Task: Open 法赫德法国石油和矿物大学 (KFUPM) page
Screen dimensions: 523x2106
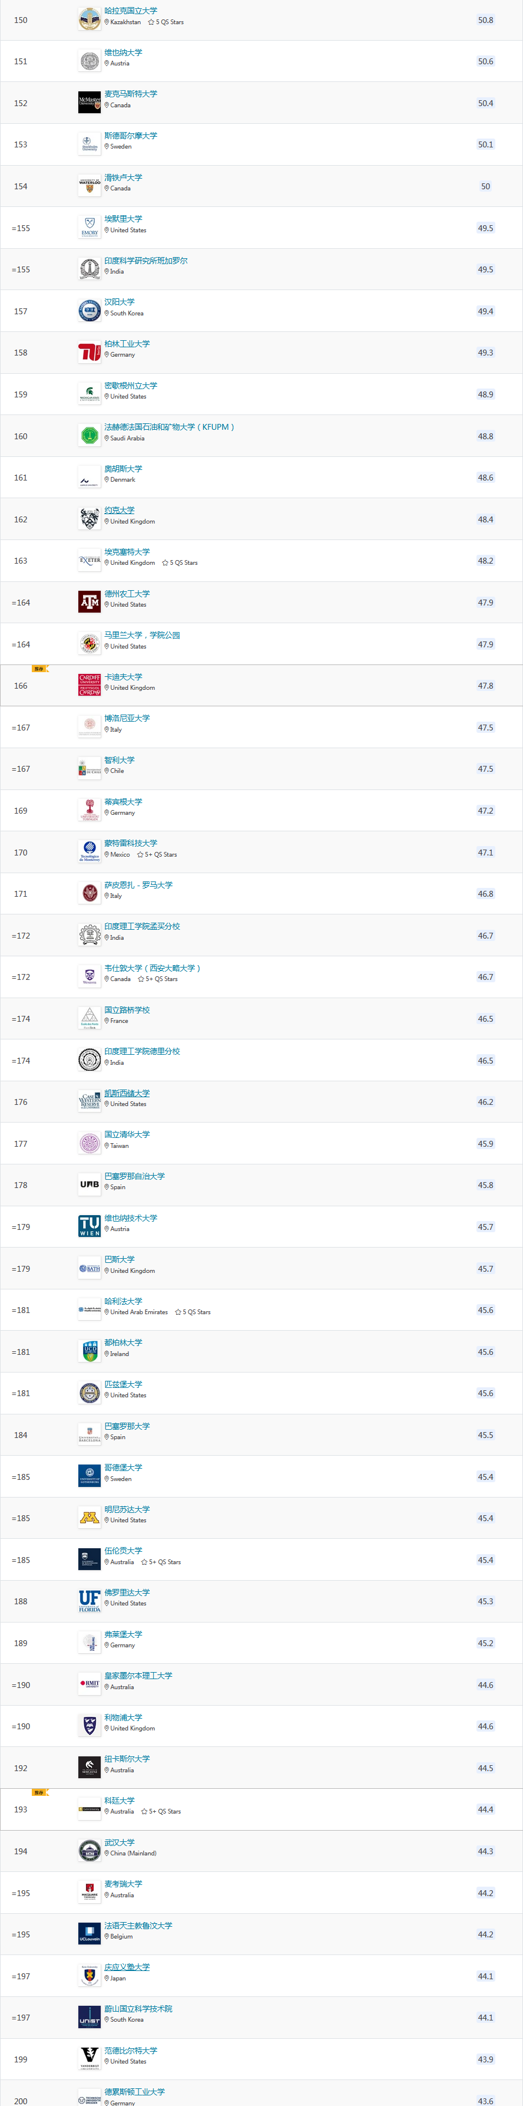Action: (169, 427)
